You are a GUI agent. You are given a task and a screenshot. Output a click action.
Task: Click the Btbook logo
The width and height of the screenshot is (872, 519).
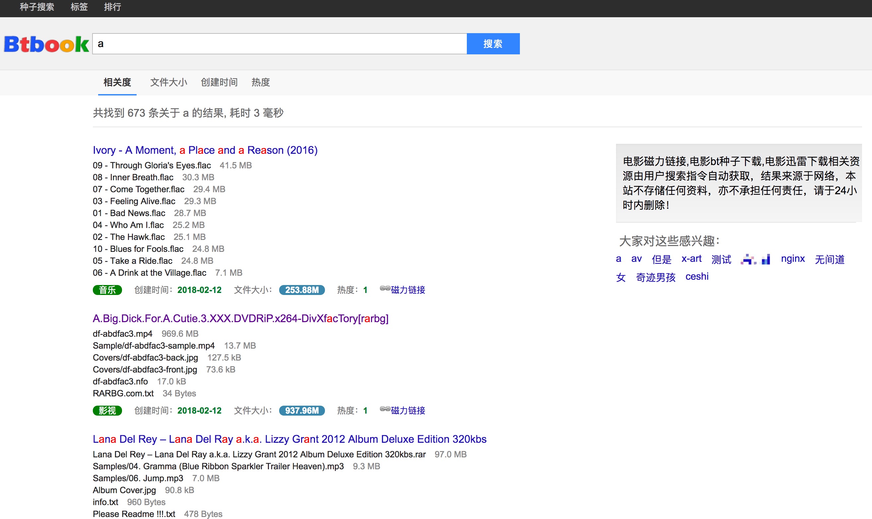[46, 44]
